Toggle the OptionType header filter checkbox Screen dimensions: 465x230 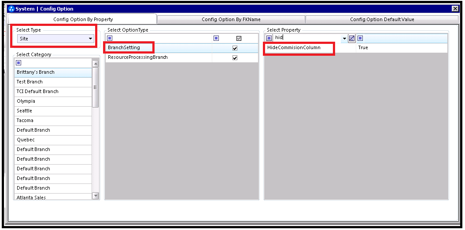coord(239,39)
